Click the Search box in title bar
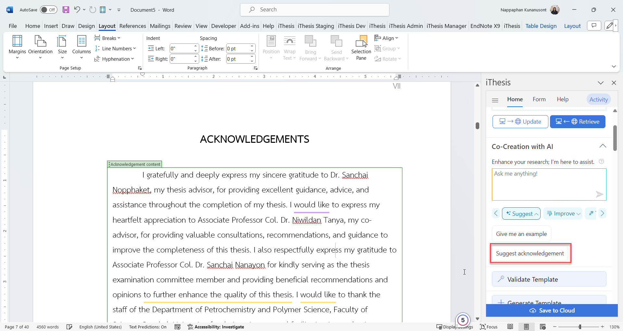This screenshot has width=623, height=331. tap(315, 10)
